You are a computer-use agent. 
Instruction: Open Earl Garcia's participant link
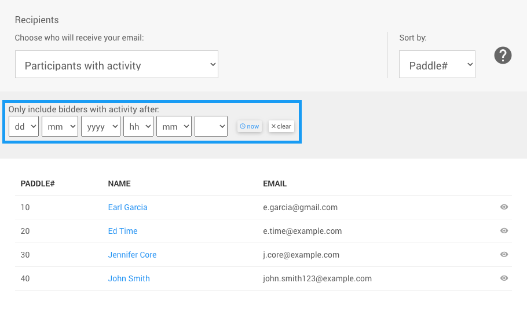[x=127, y=207]
